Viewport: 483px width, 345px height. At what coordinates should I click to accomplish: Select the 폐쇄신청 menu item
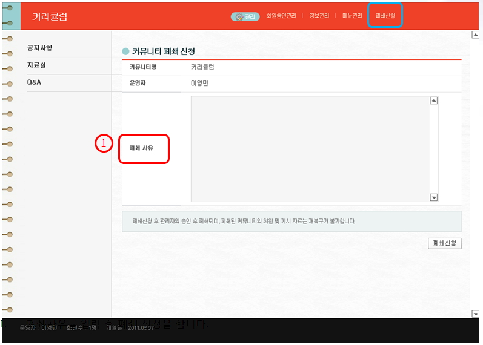coord(385,16)
